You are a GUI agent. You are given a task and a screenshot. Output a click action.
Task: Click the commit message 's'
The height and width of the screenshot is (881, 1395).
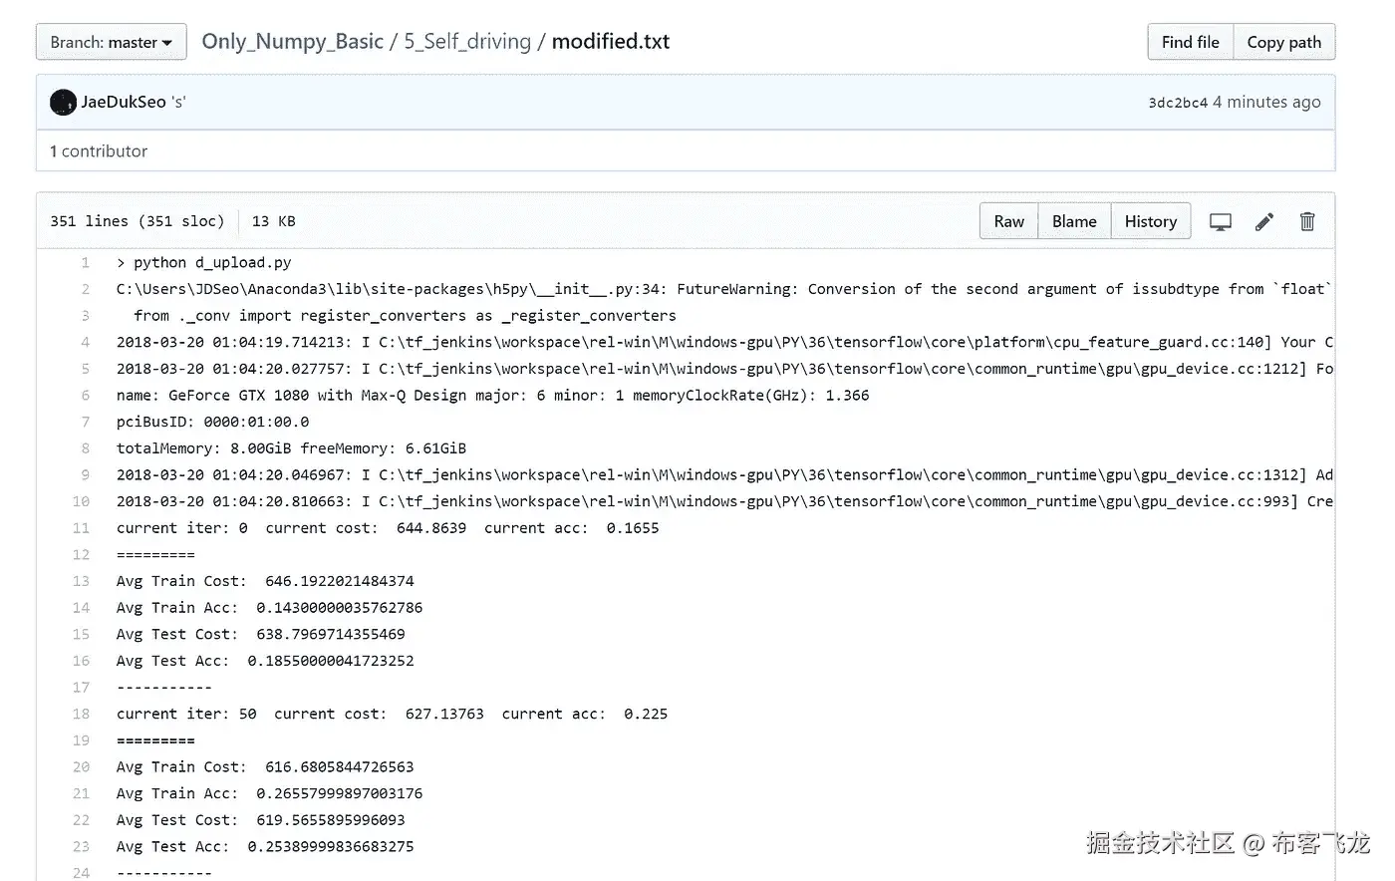point(178,102)
